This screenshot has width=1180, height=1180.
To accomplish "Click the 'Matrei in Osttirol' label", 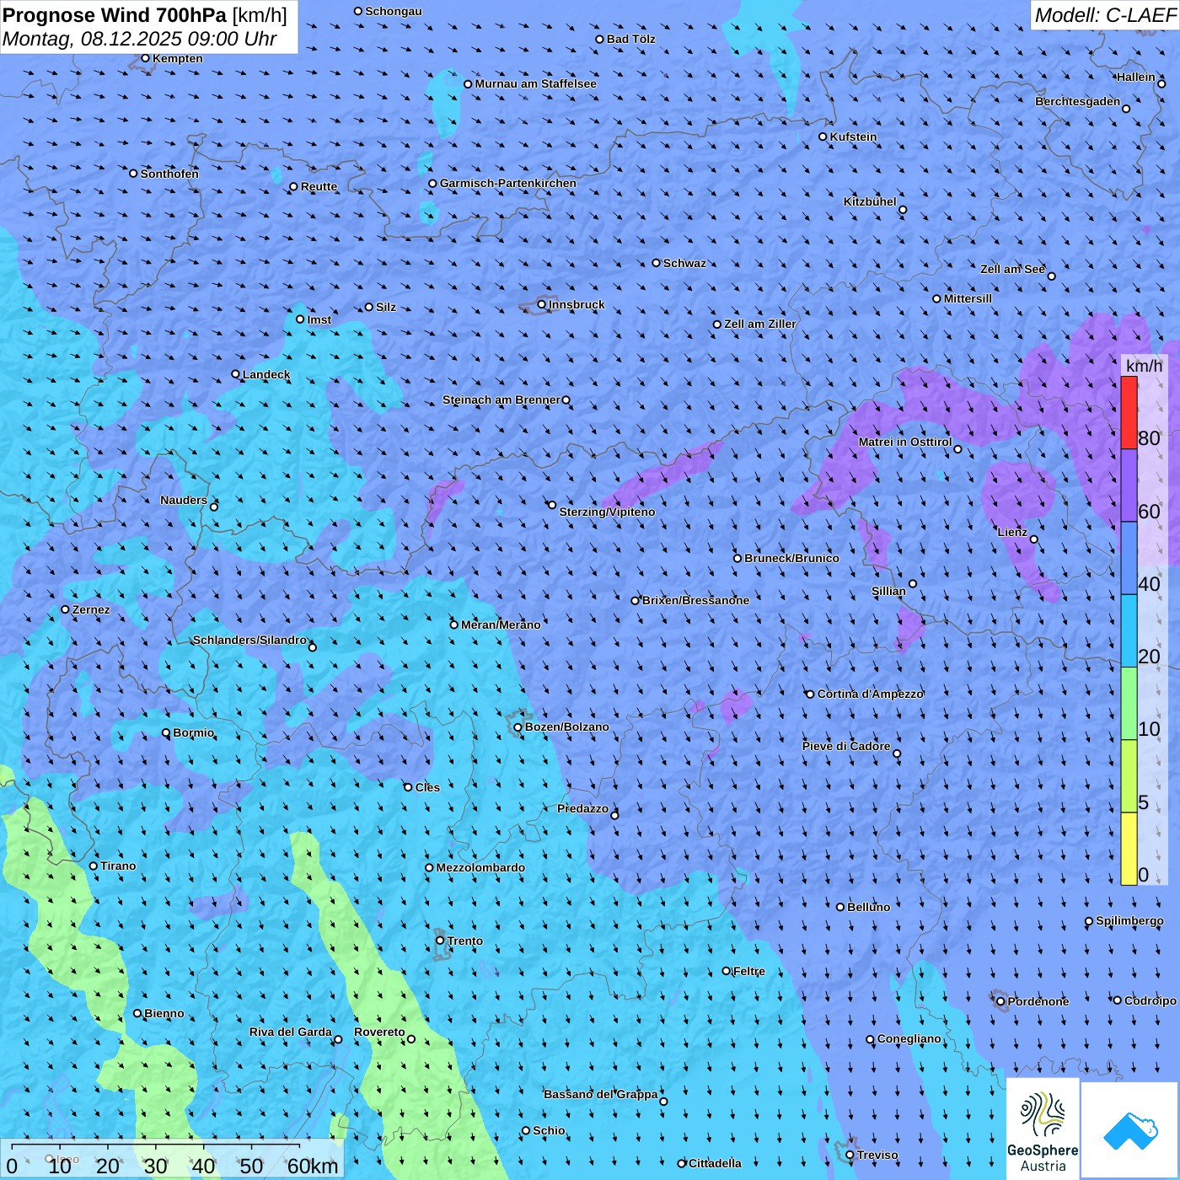I will (x=905, y=442).
